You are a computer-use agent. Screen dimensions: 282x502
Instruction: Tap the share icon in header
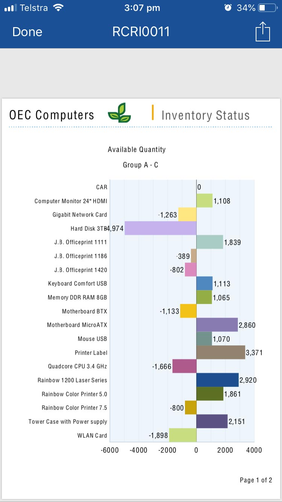tap(263, 32)
